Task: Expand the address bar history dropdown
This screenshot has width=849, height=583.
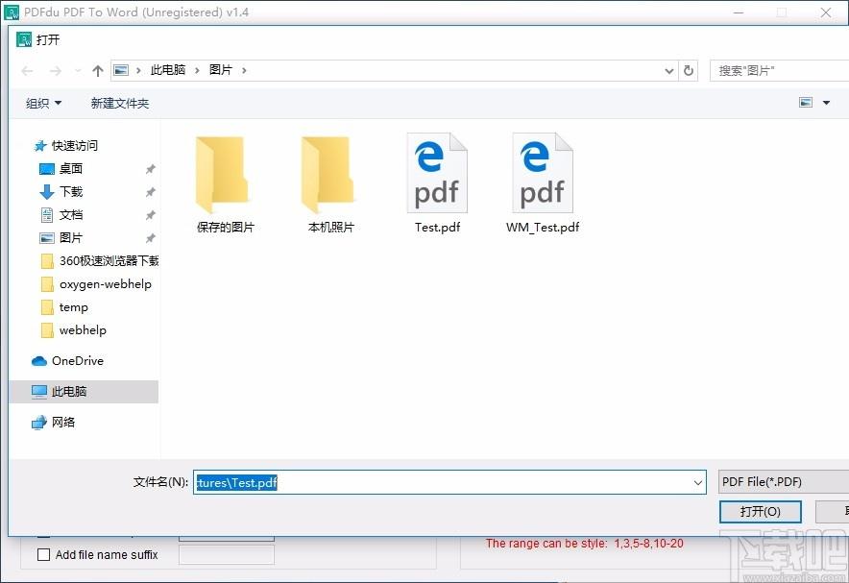Action: coord(669,71)
